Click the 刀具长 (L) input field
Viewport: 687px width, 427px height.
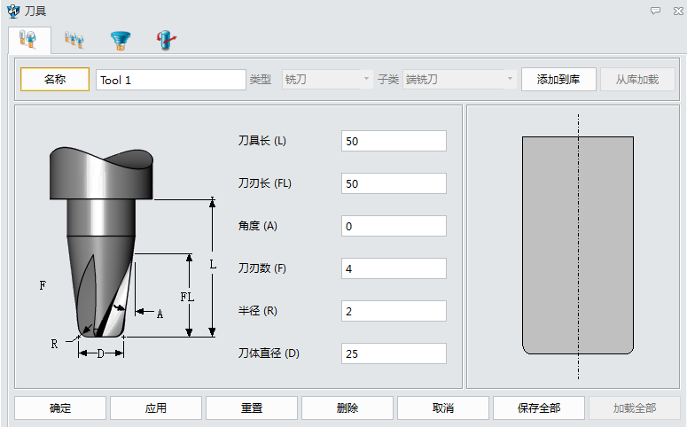pos(394,142)
